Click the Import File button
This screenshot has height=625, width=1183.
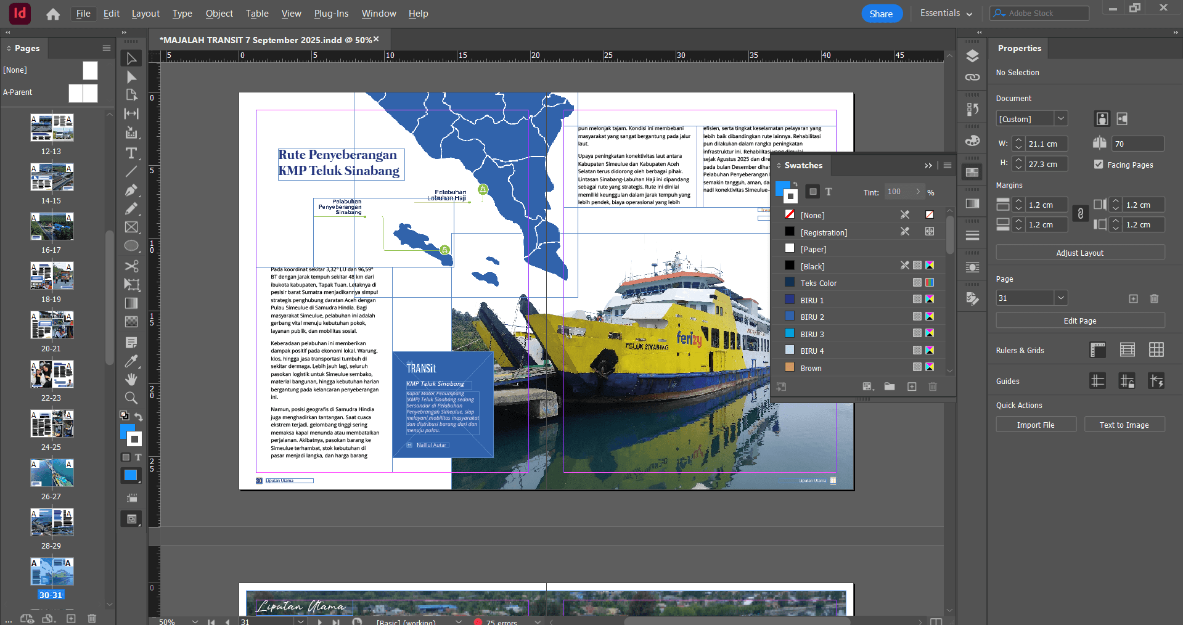(1036, 425)
